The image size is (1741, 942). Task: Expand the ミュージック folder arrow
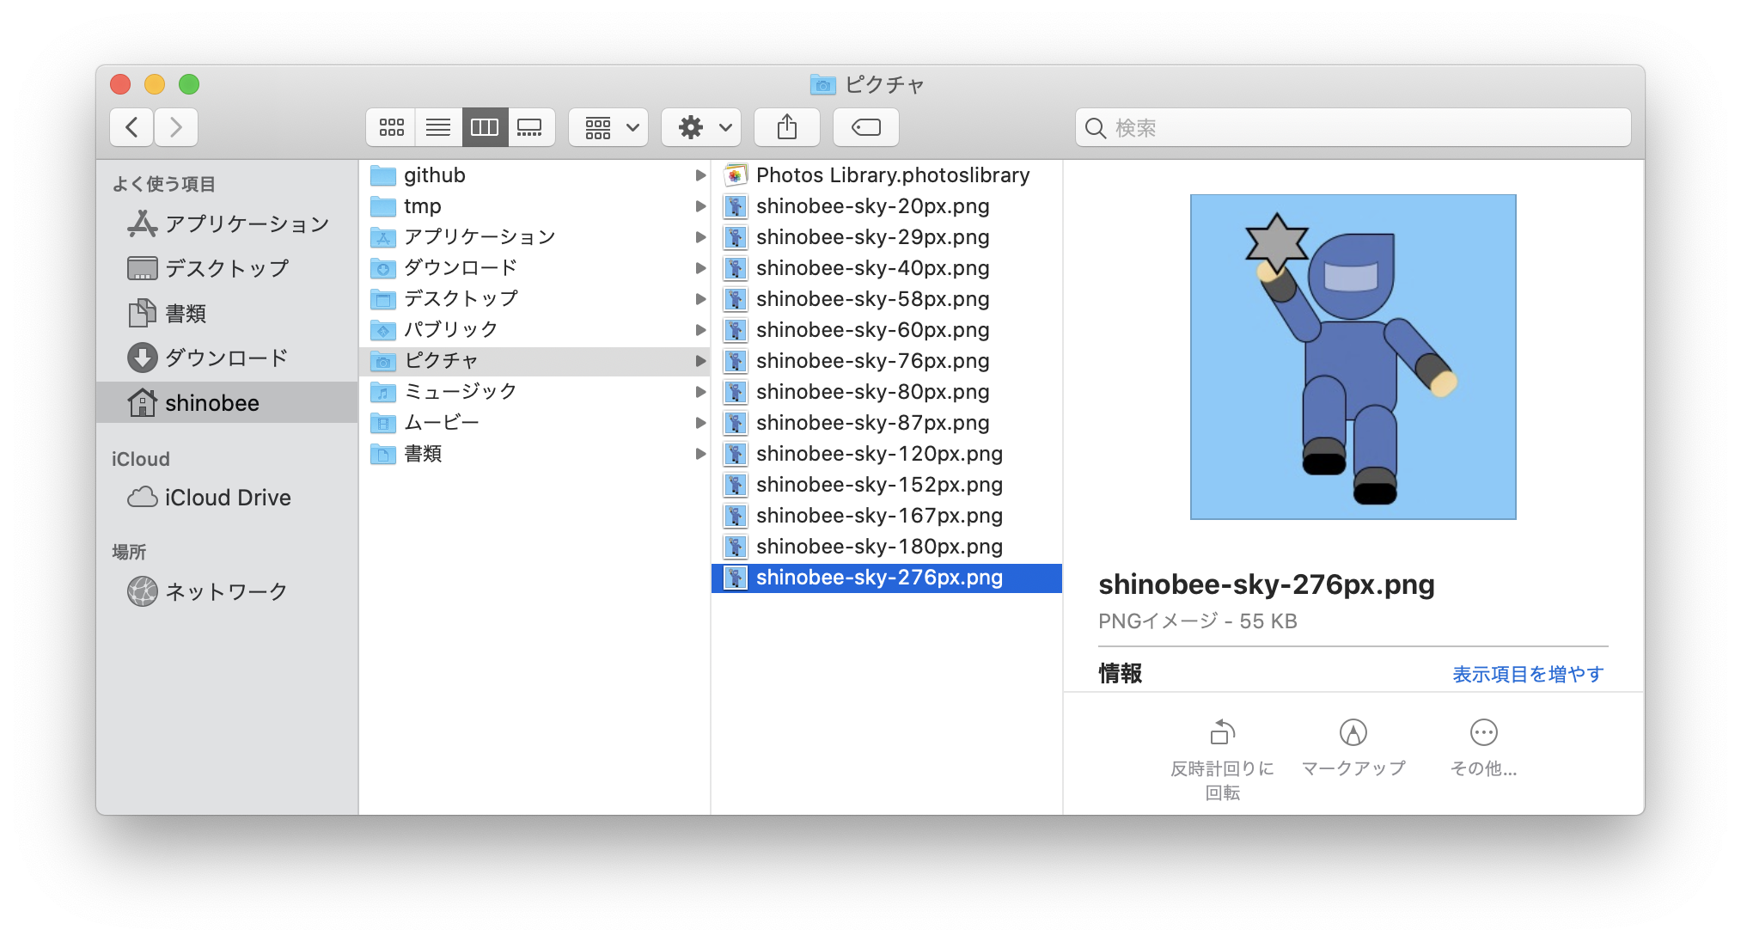[x=700, y=392]
